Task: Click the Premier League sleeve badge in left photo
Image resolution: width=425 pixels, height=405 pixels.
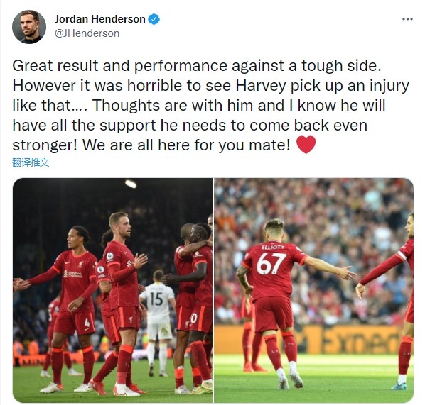Action: [110, 256]
